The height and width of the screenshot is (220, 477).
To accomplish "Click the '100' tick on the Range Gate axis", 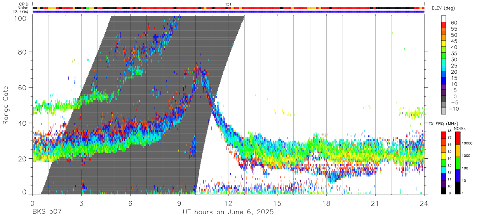I will point(21,18).
